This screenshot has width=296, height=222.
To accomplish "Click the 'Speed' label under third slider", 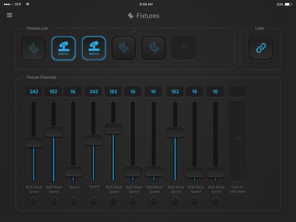I will 74,187.
